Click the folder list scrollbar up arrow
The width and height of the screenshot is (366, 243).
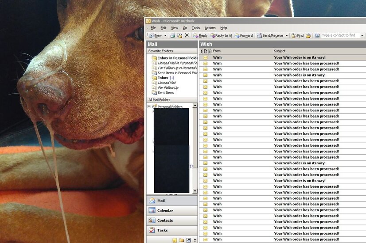[195, 106]
